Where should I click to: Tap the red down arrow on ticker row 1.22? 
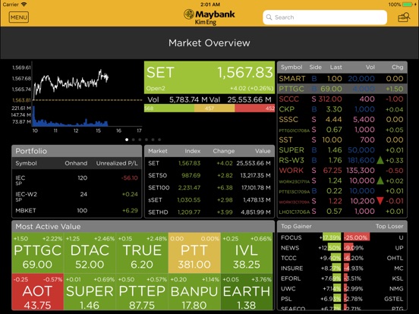coord(380,201)
